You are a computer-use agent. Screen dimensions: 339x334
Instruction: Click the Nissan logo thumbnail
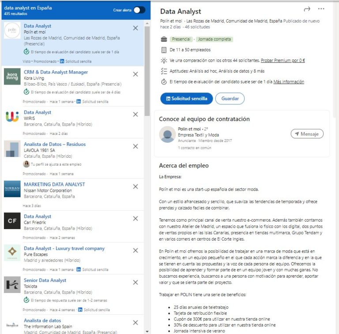12,189
